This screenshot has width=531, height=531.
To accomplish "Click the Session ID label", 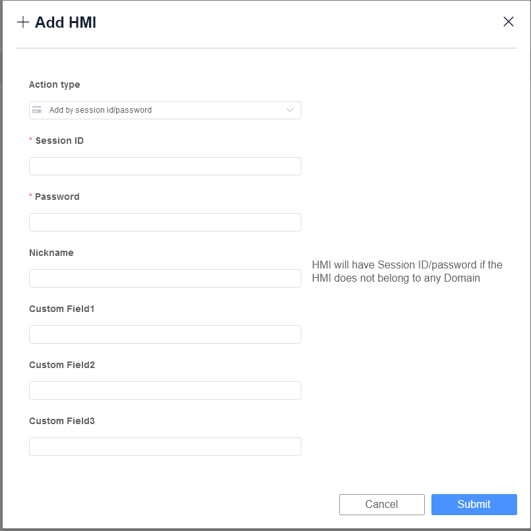I will [x=59, y=141].
